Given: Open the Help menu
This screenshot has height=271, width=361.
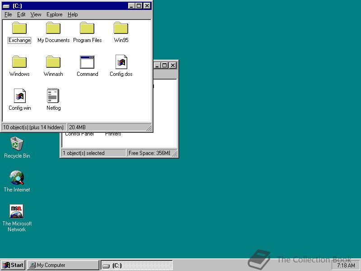Looking at the screenshot, I should (73, 14).
